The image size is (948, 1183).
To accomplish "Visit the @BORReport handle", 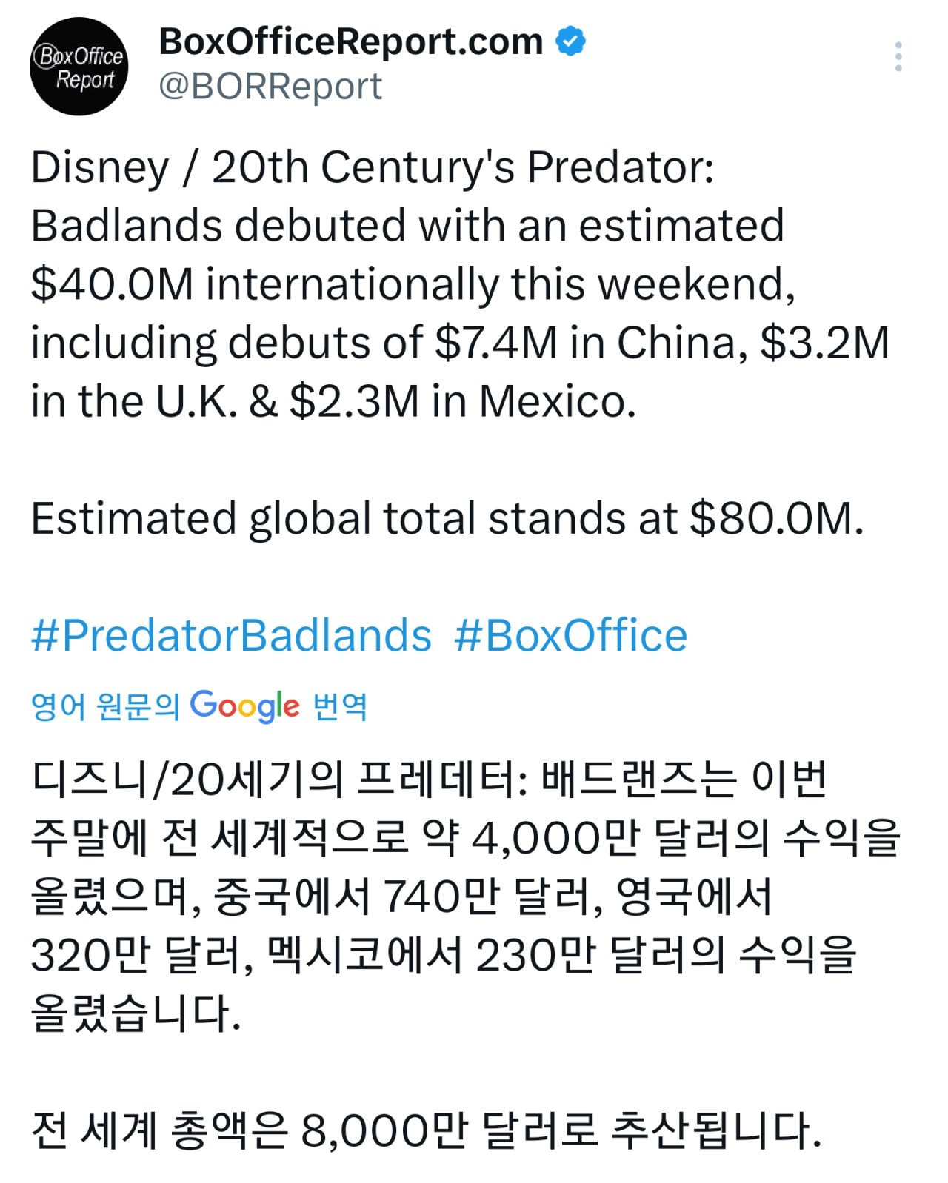I will (x=270, y=87).
